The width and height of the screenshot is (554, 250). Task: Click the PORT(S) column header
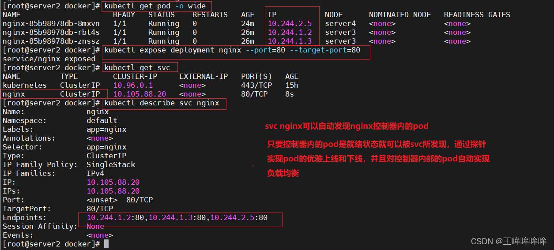pos(256,76)
